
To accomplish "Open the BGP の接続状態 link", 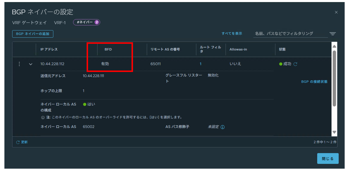I will coord(314,82).
